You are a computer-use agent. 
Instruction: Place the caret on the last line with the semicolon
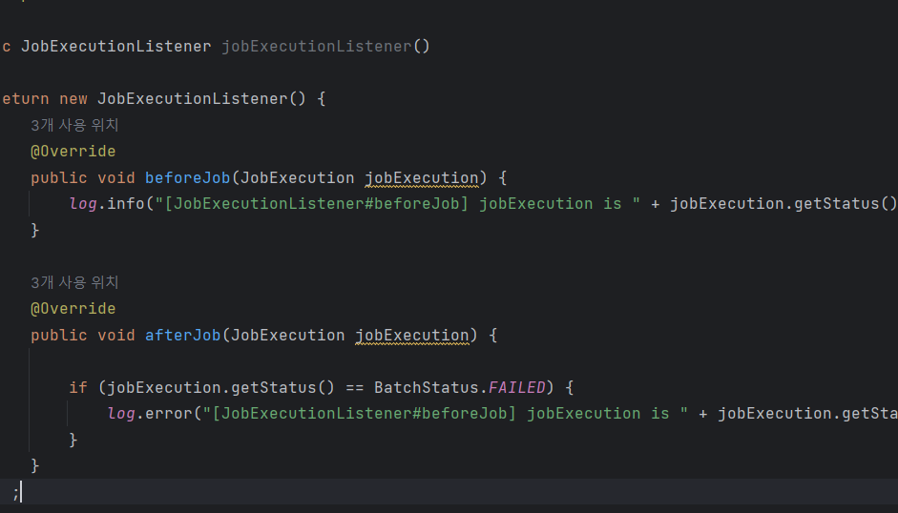click(449, 492)
